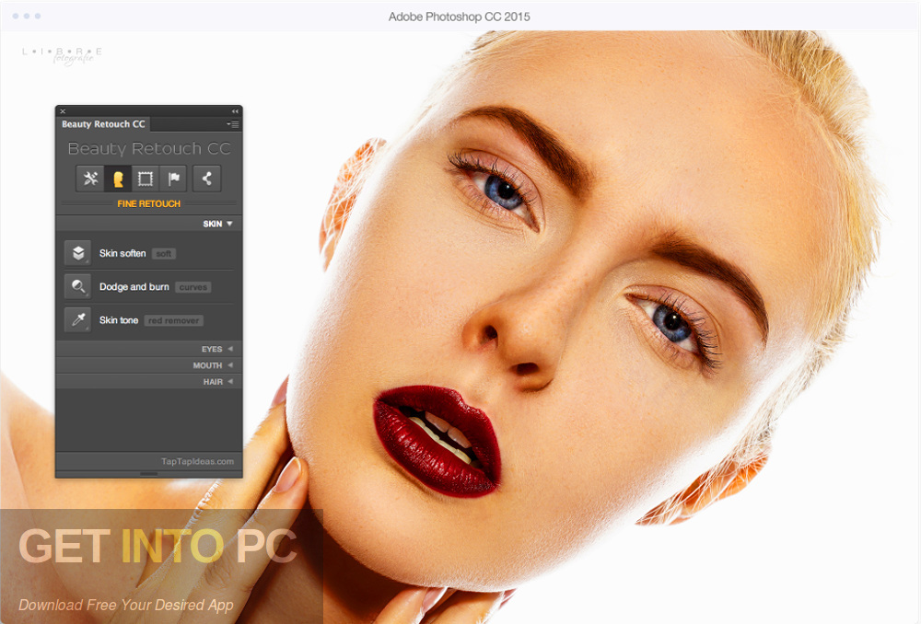This screenshot has width=921, height=624.
Task: Select the Beauty Retouch CC panel tab
Action: (103, 124)
